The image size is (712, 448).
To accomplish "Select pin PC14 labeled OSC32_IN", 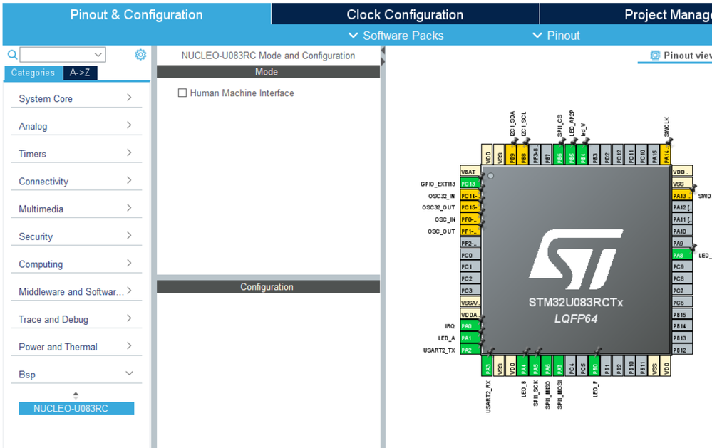I will point(470,196).
